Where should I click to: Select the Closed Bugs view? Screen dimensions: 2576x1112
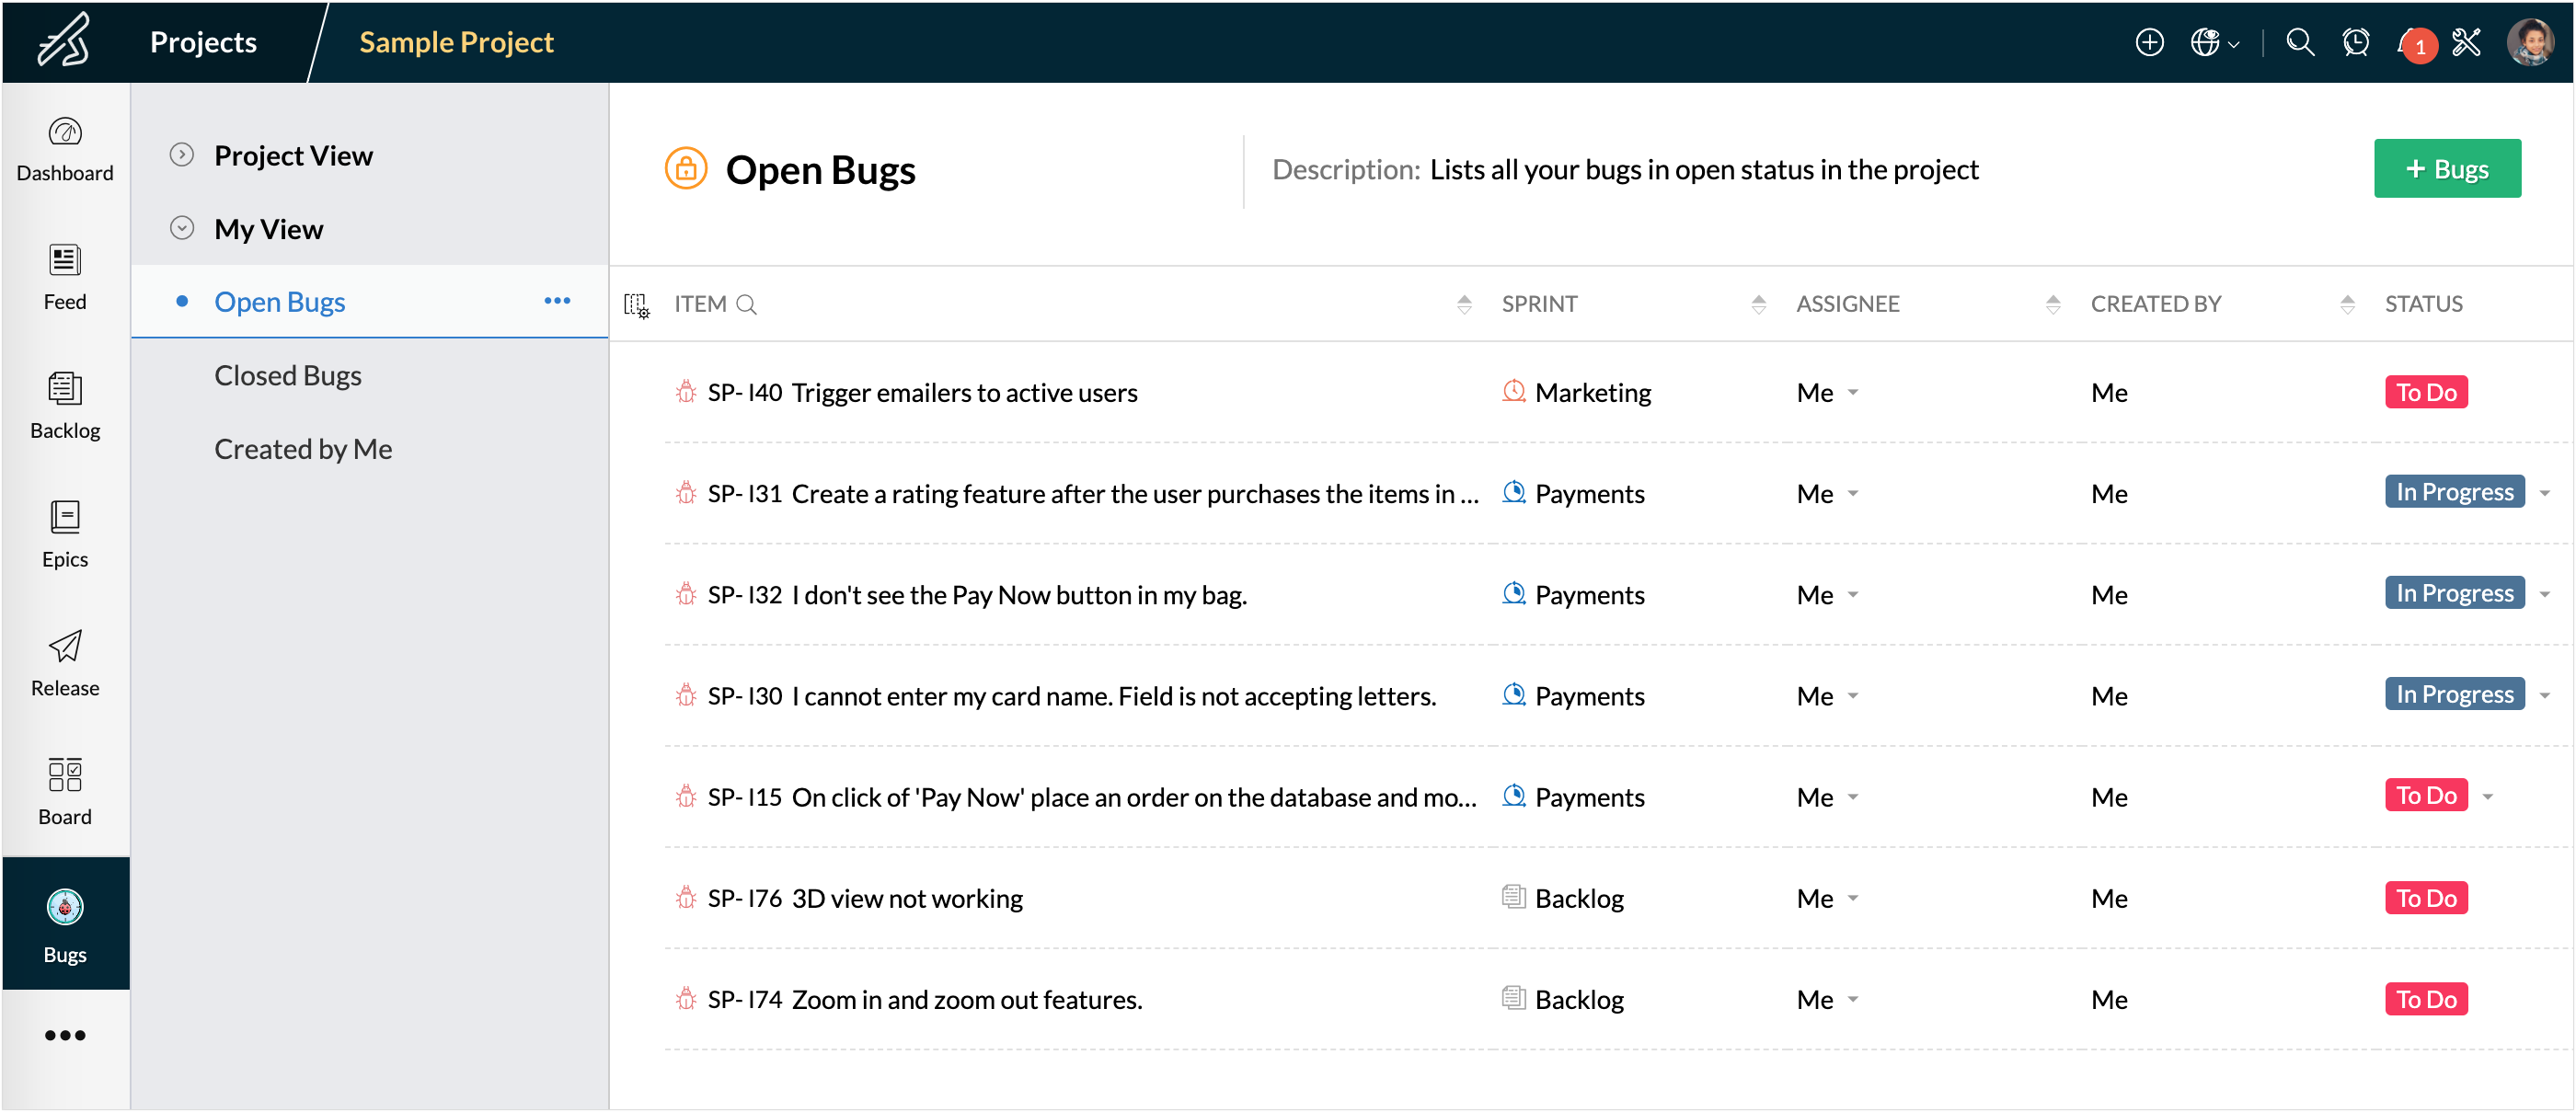288,375
